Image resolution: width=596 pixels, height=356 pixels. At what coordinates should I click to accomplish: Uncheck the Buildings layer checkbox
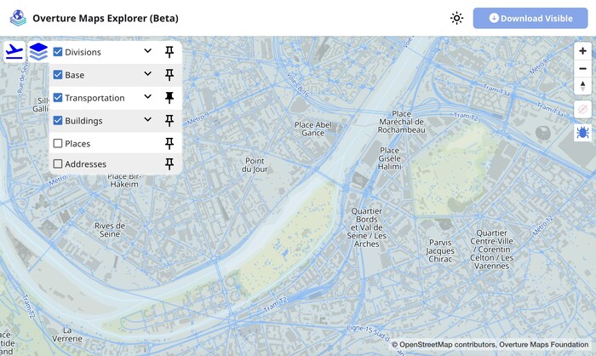pos(58,121)
